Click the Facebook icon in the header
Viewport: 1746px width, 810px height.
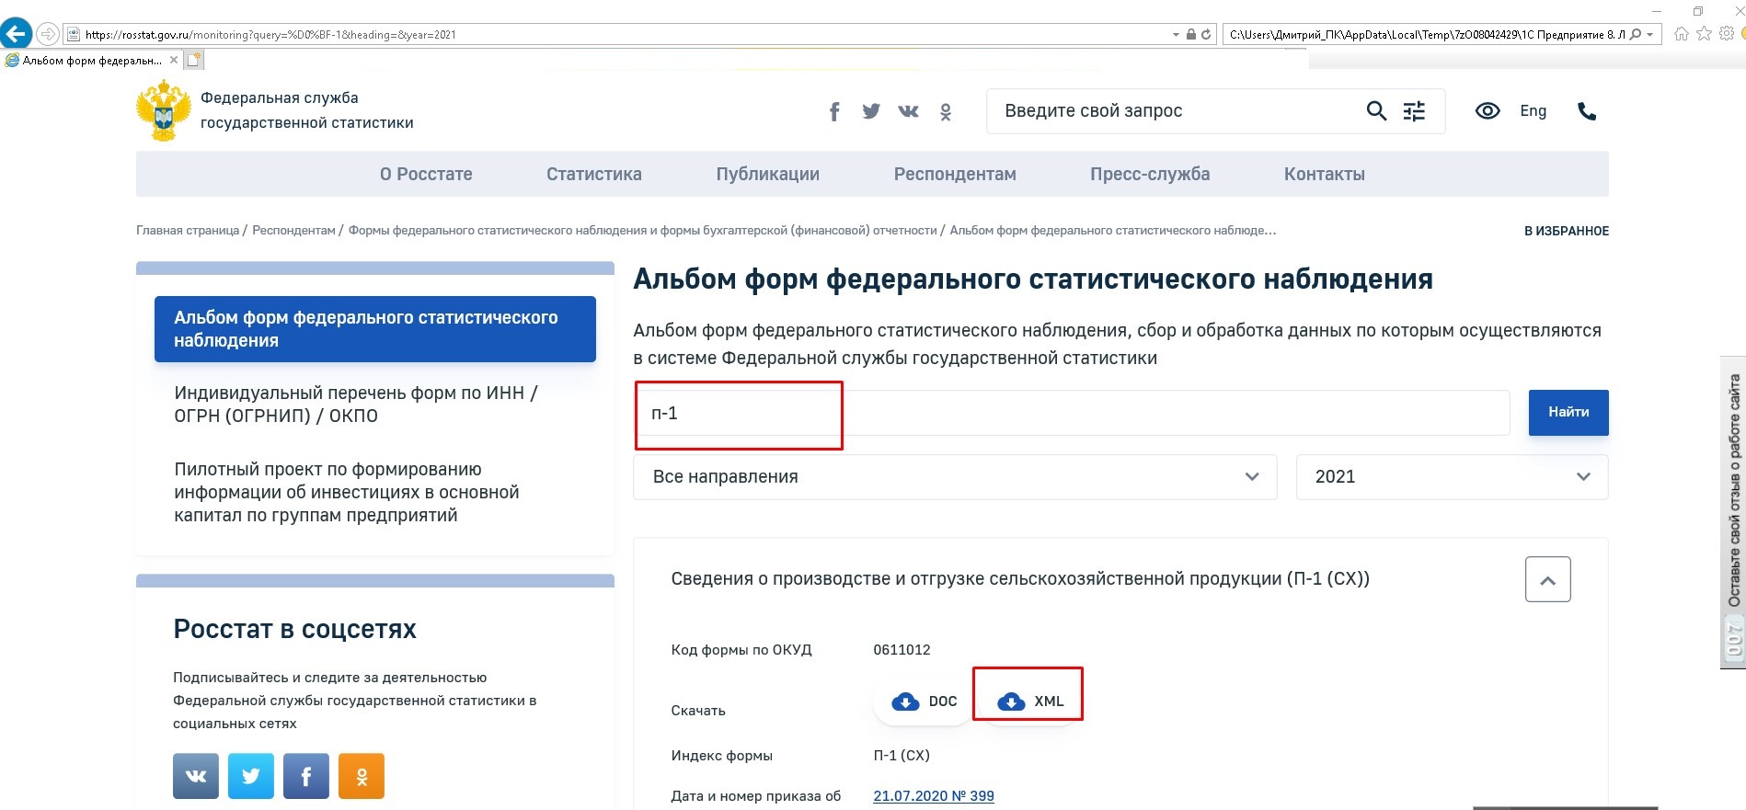coord(834,112)
